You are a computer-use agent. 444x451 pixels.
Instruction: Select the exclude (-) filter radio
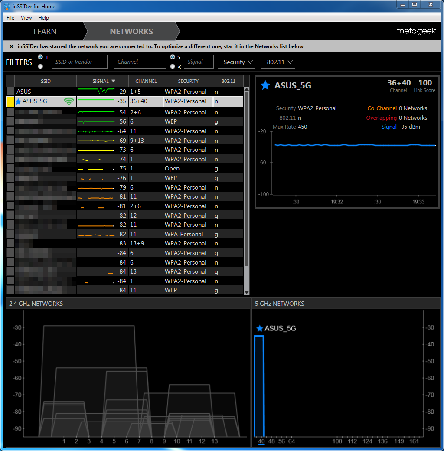pos(41,66)
